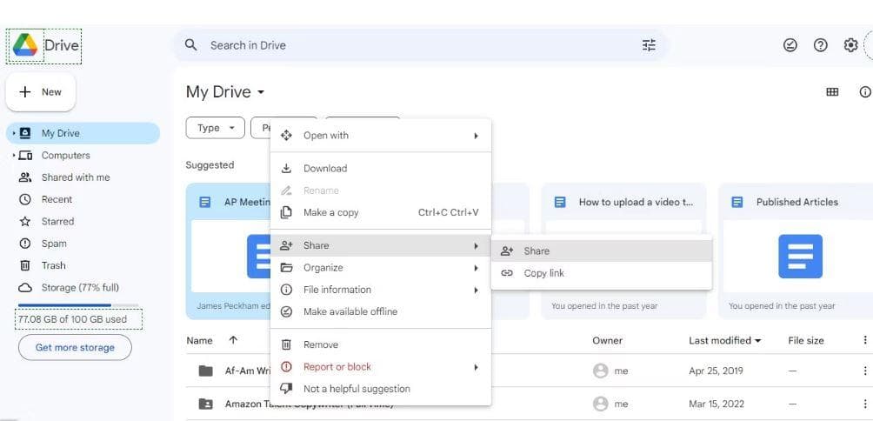Open list header more options dots
The width and height of the screenshot is (873, 421).
(x=864, y=340)
